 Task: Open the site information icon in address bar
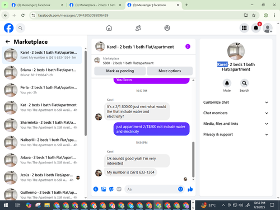(33, 15)
